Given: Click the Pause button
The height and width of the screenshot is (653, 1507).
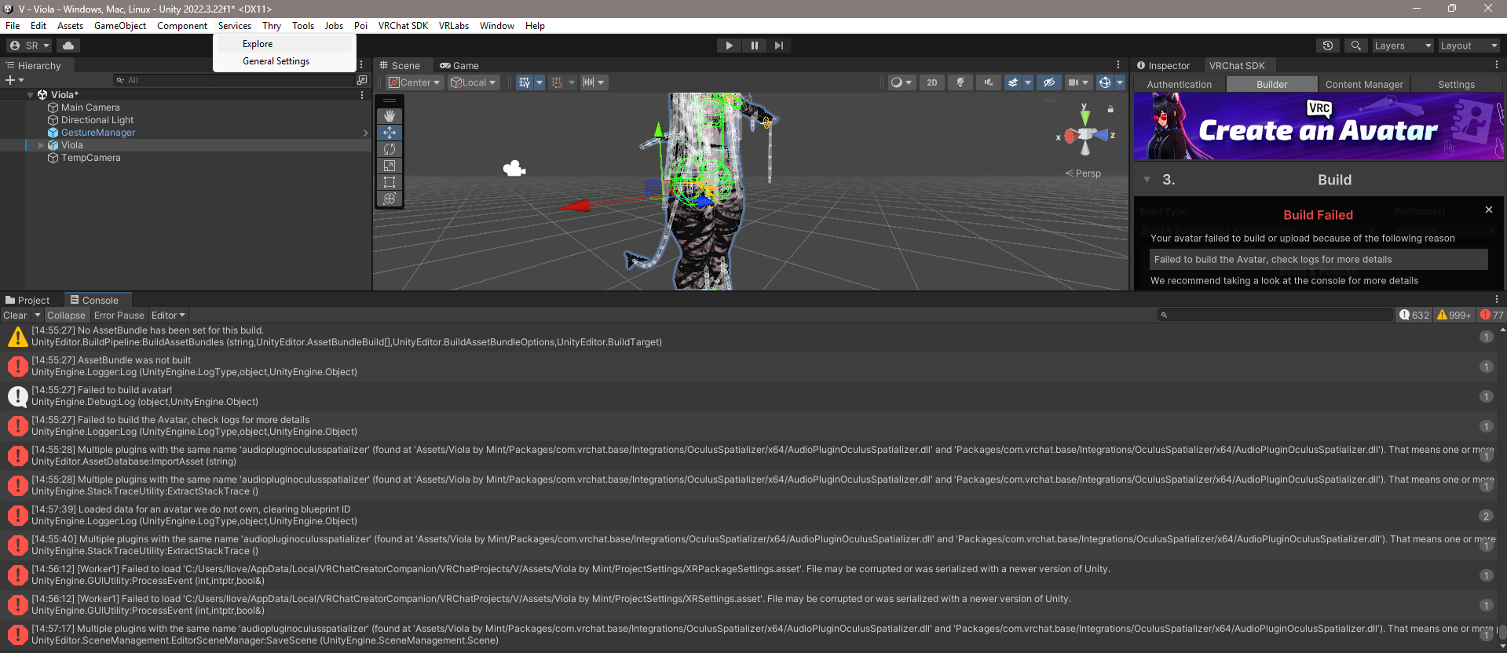Looking at the screenshot, I should pyautogui.click(x=754, y=46).
